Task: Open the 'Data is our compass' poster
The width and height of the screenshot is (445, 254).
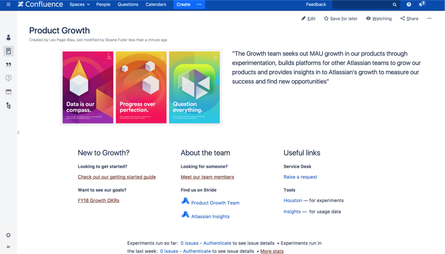Action: pyautogui.click(x=88, y=88)
